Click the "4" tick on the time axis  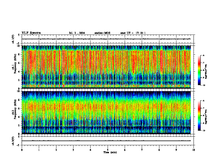coord(91,150)
